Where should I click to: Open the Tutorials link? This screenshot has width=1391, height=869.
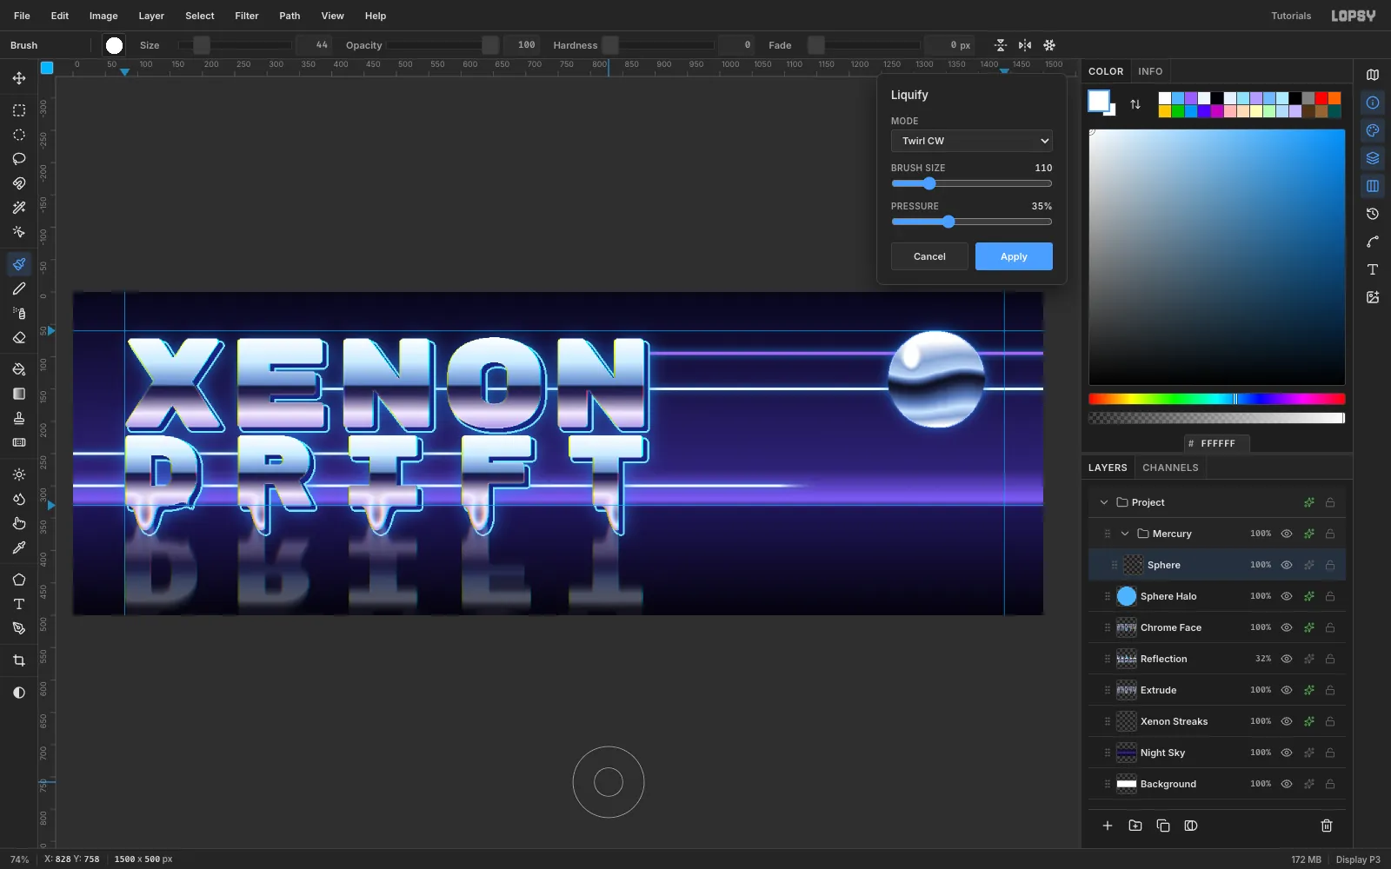1291,16
